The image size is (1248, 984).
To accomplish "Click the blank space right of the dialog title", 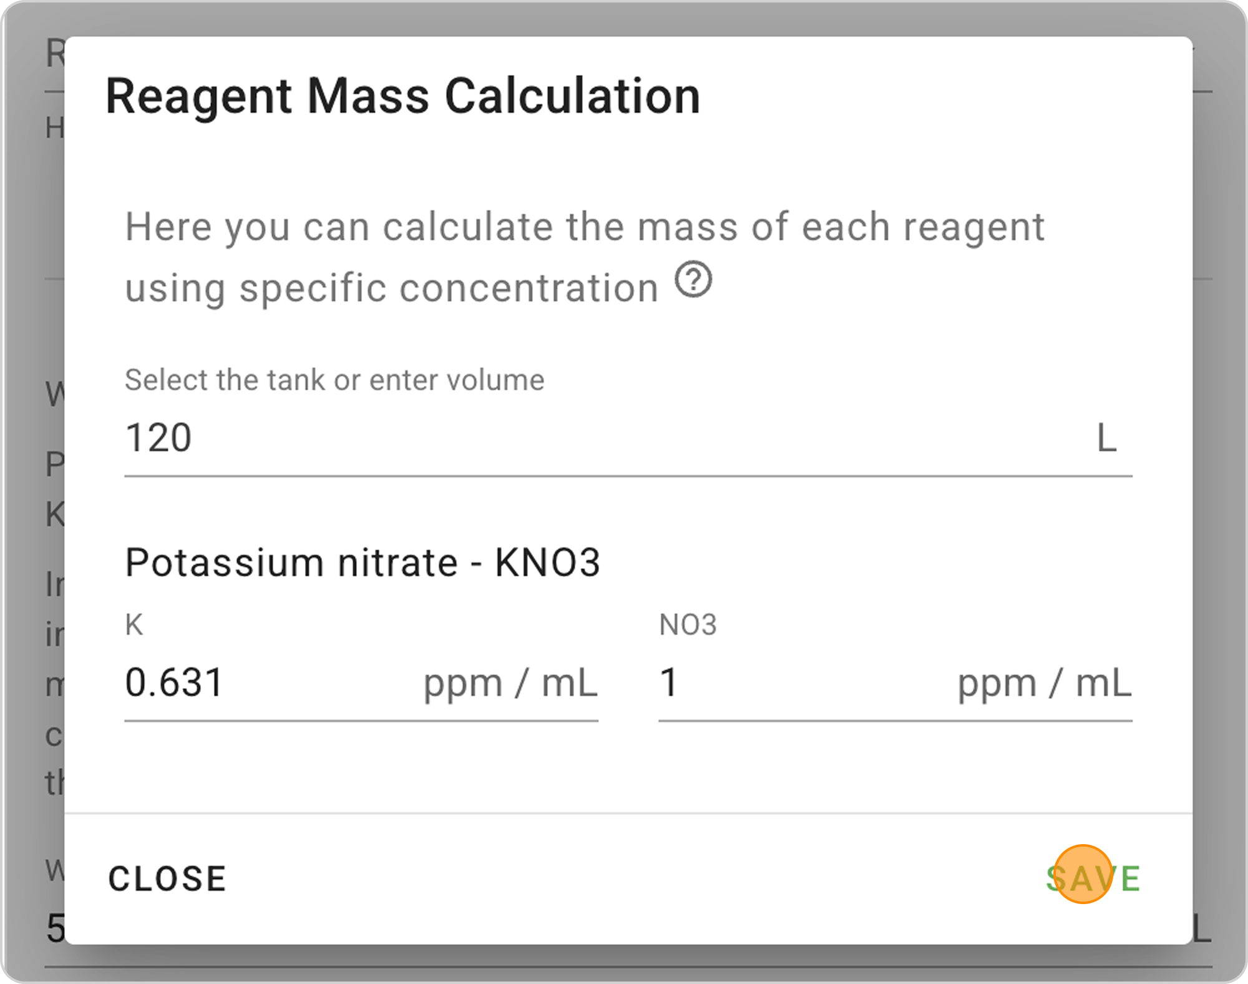I will (936, 97).
